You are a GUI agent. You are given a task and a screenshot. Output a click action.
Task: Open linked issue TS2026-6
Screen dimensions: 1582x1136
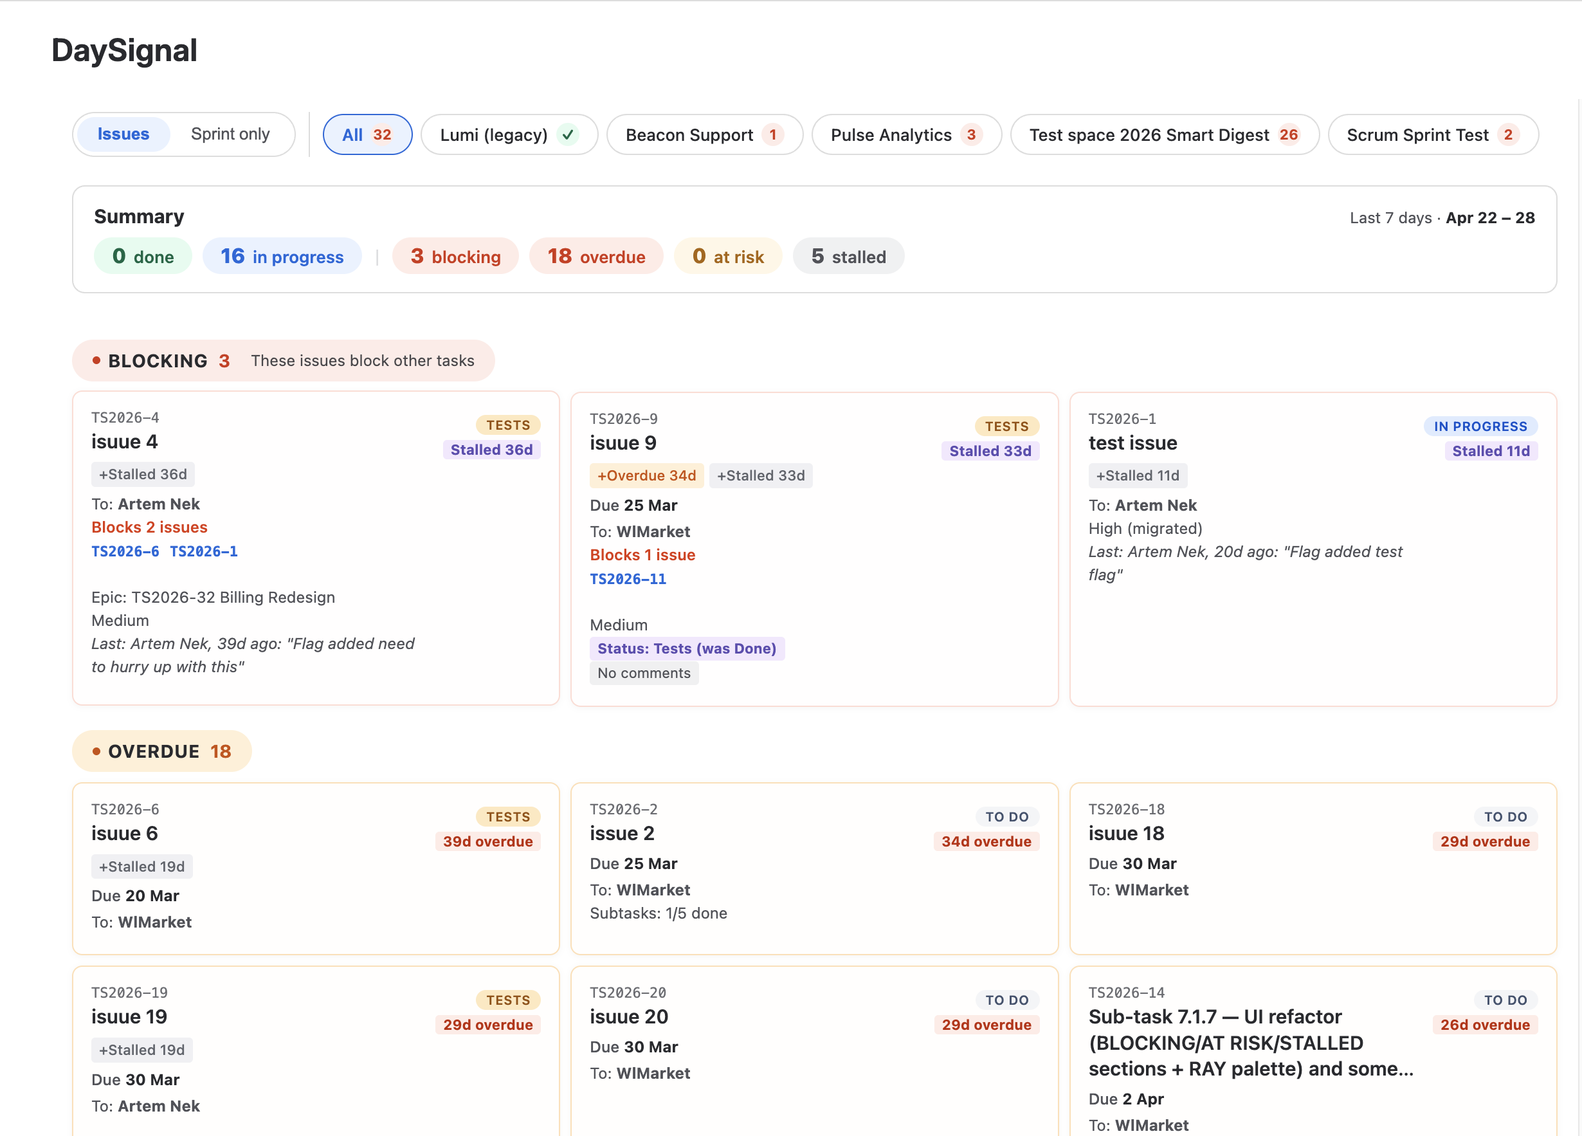pyautogui.click(x=125, y=551)
